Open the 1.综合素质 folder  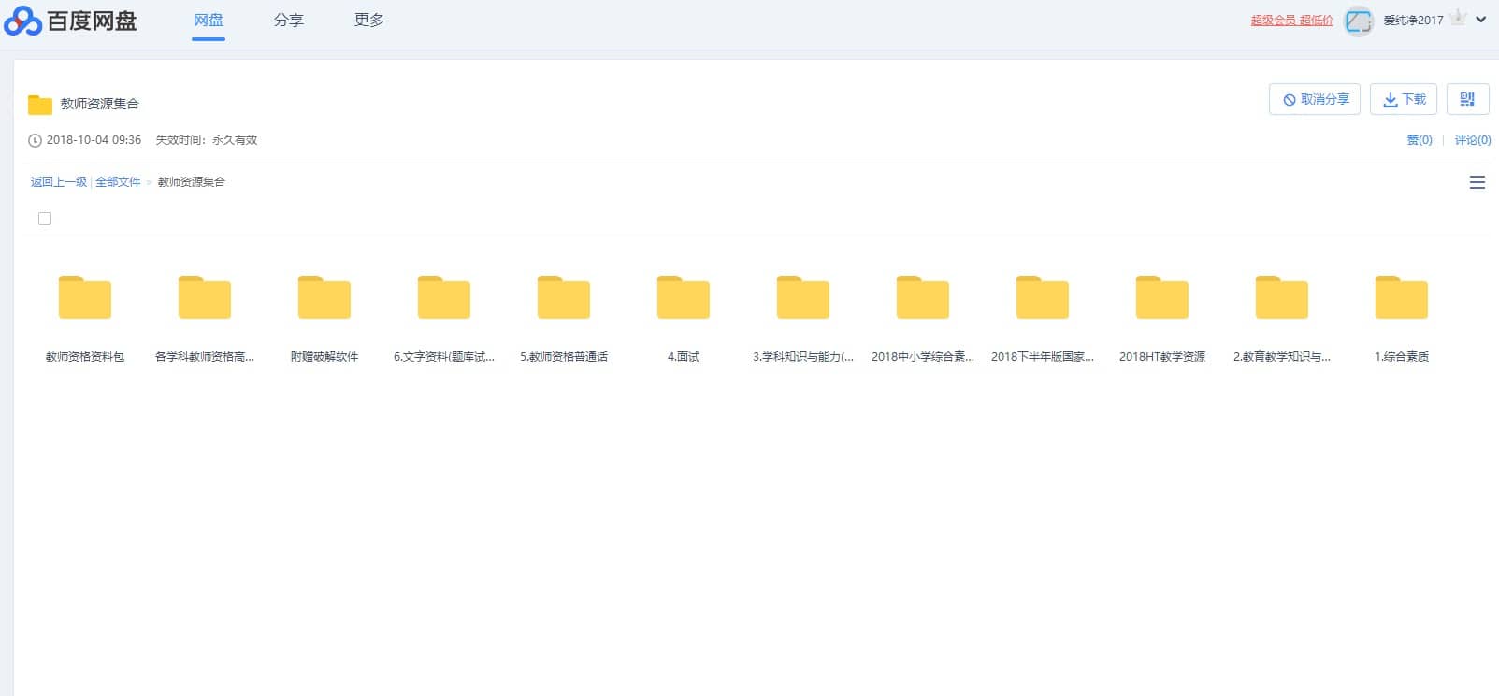[x=1402, y=298]
